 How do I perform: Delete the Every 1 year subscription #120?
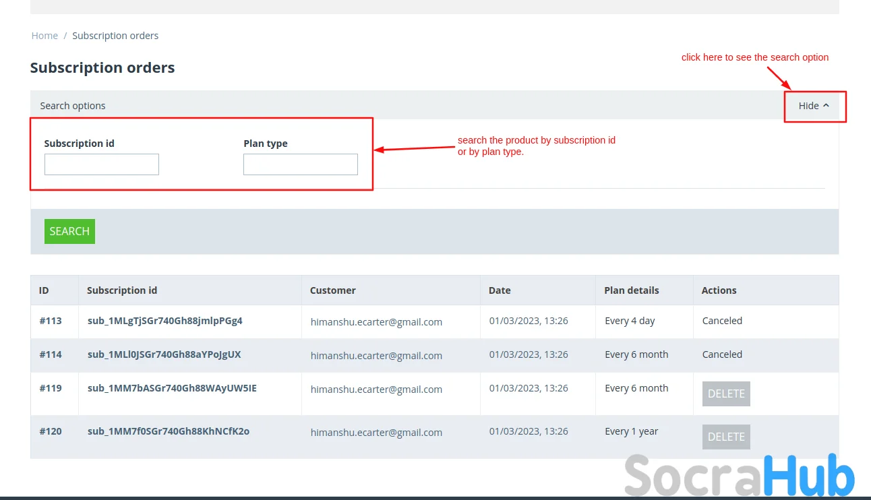click(x=726, y=437)
